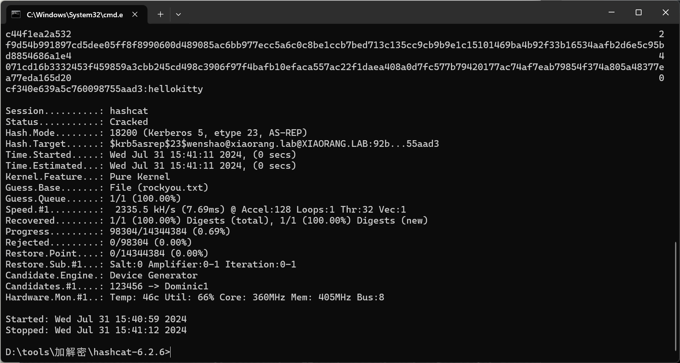Screen dimensions: 680x363
Task: Minimize the terminal window
Action: (x=611, y=13)
